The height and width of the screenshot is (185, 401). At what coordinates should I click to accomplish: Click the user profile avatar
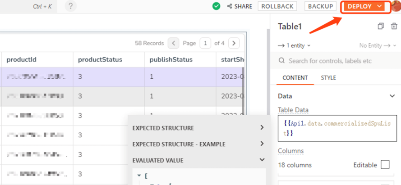tap(396, 6)
